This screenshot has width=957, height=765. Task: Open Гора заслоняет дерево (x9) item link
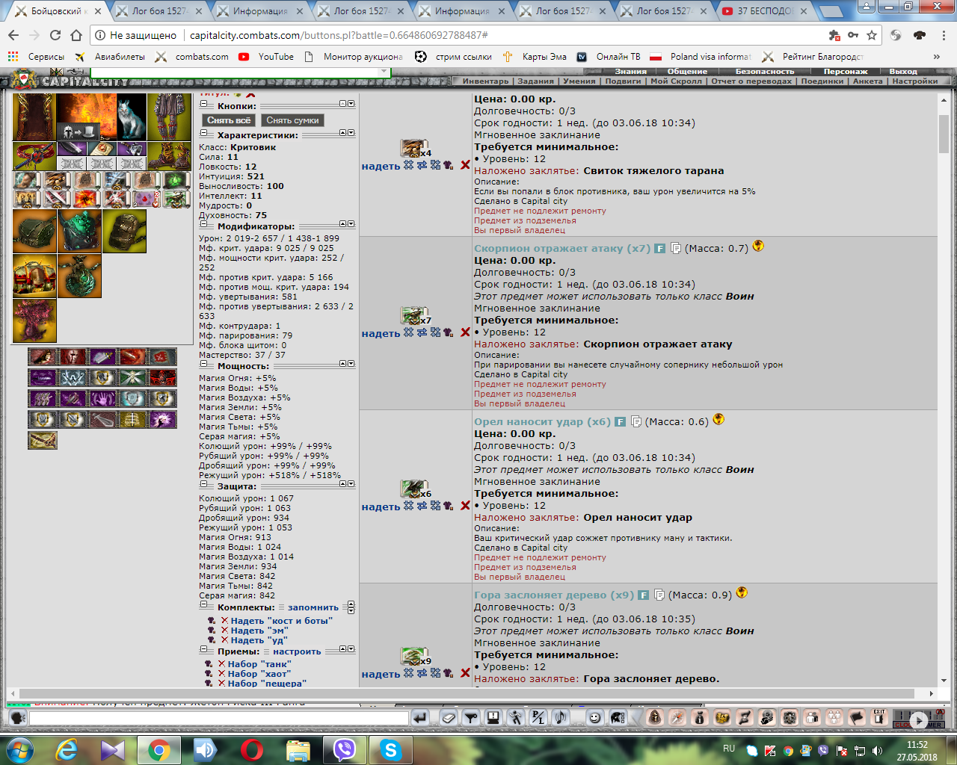pyautogui.click(x=554, y=595)
